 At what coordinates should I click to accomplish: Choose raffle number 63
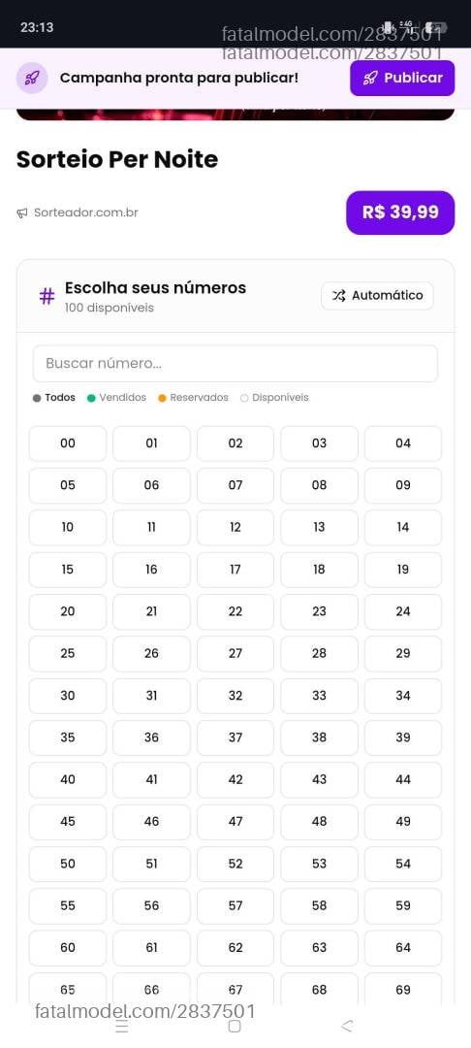pyautogui.click(x=320, y=948)
